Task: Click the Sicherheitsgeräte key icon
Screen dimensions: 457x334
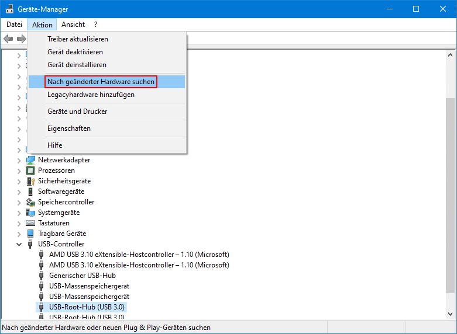Action: point(31,181)
